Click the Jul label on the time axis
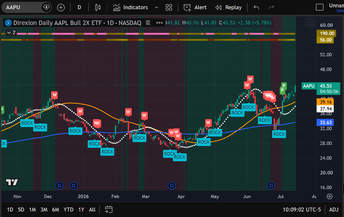344x217 pixels. coord(281,196)
